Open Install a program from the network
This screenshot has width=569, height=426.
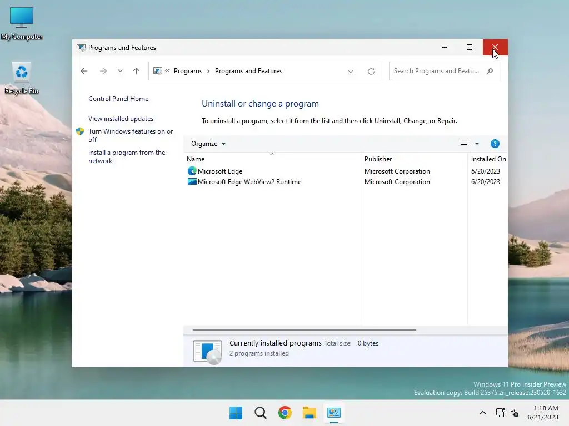coord(127,156)
